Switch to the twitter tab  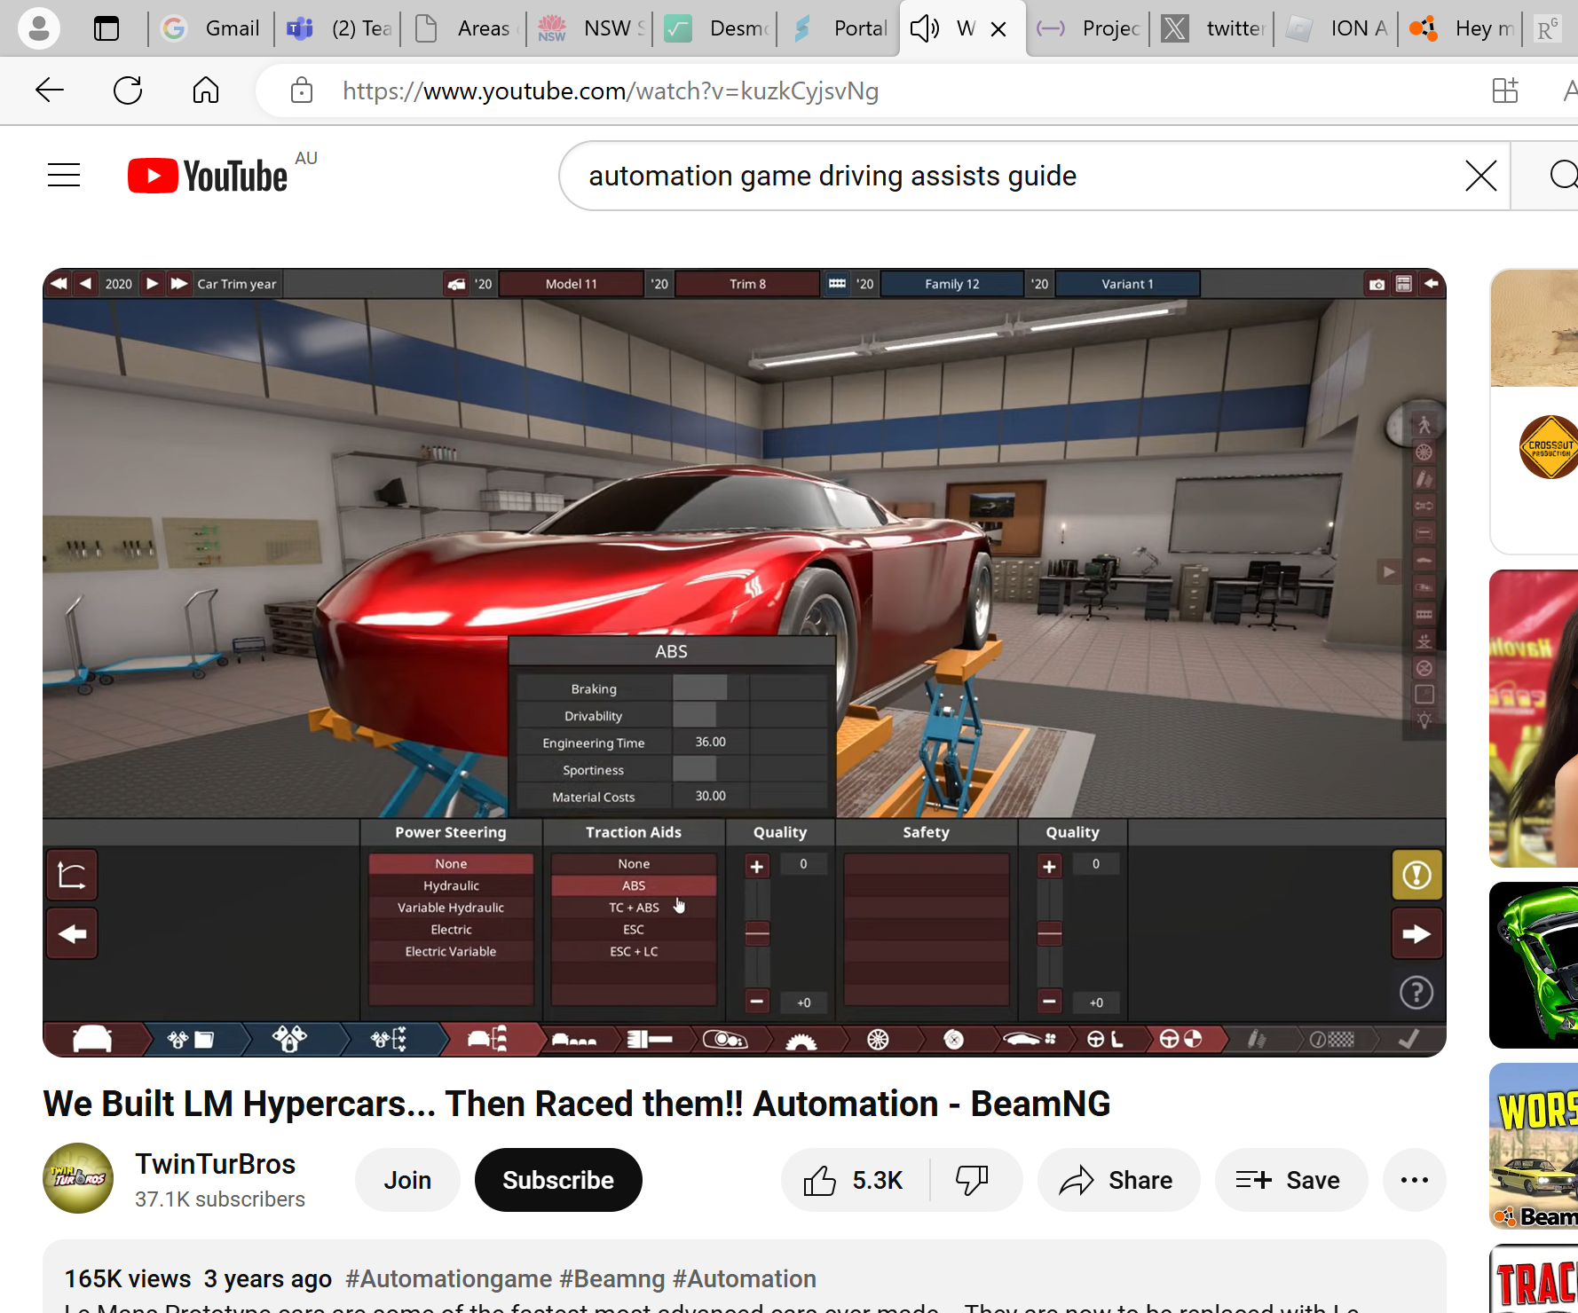(x=1214, y=28)
